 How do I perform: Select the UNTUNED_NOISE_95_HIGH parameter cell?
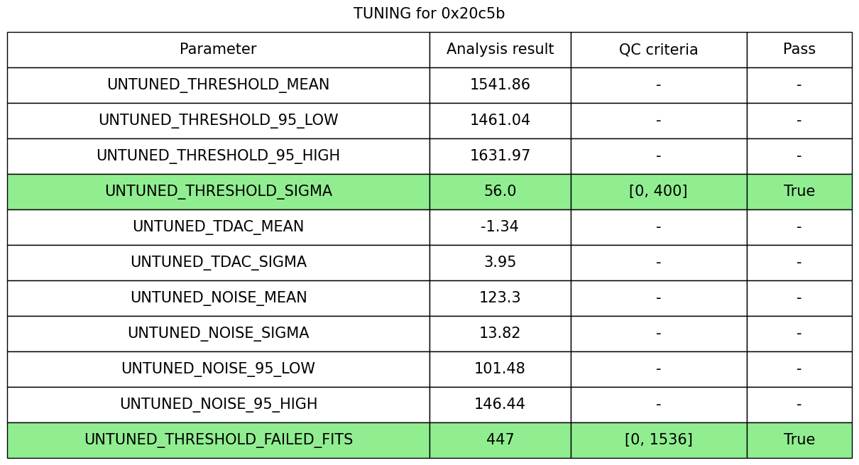(x=218, y=405)
